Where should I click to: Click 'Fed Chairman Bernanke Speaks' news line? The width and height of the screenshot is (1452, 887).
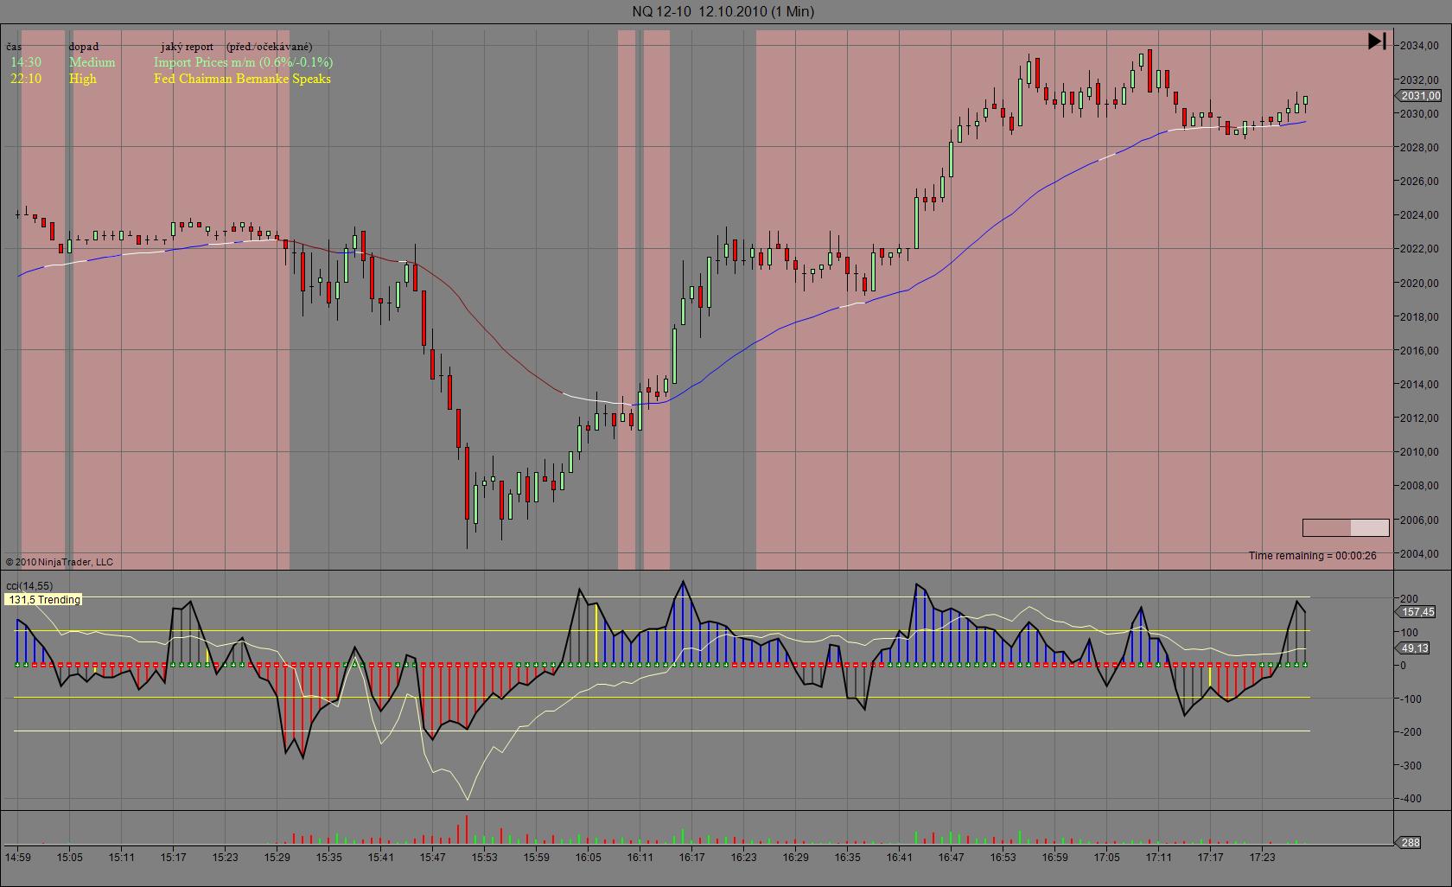(x=242, y=79)
